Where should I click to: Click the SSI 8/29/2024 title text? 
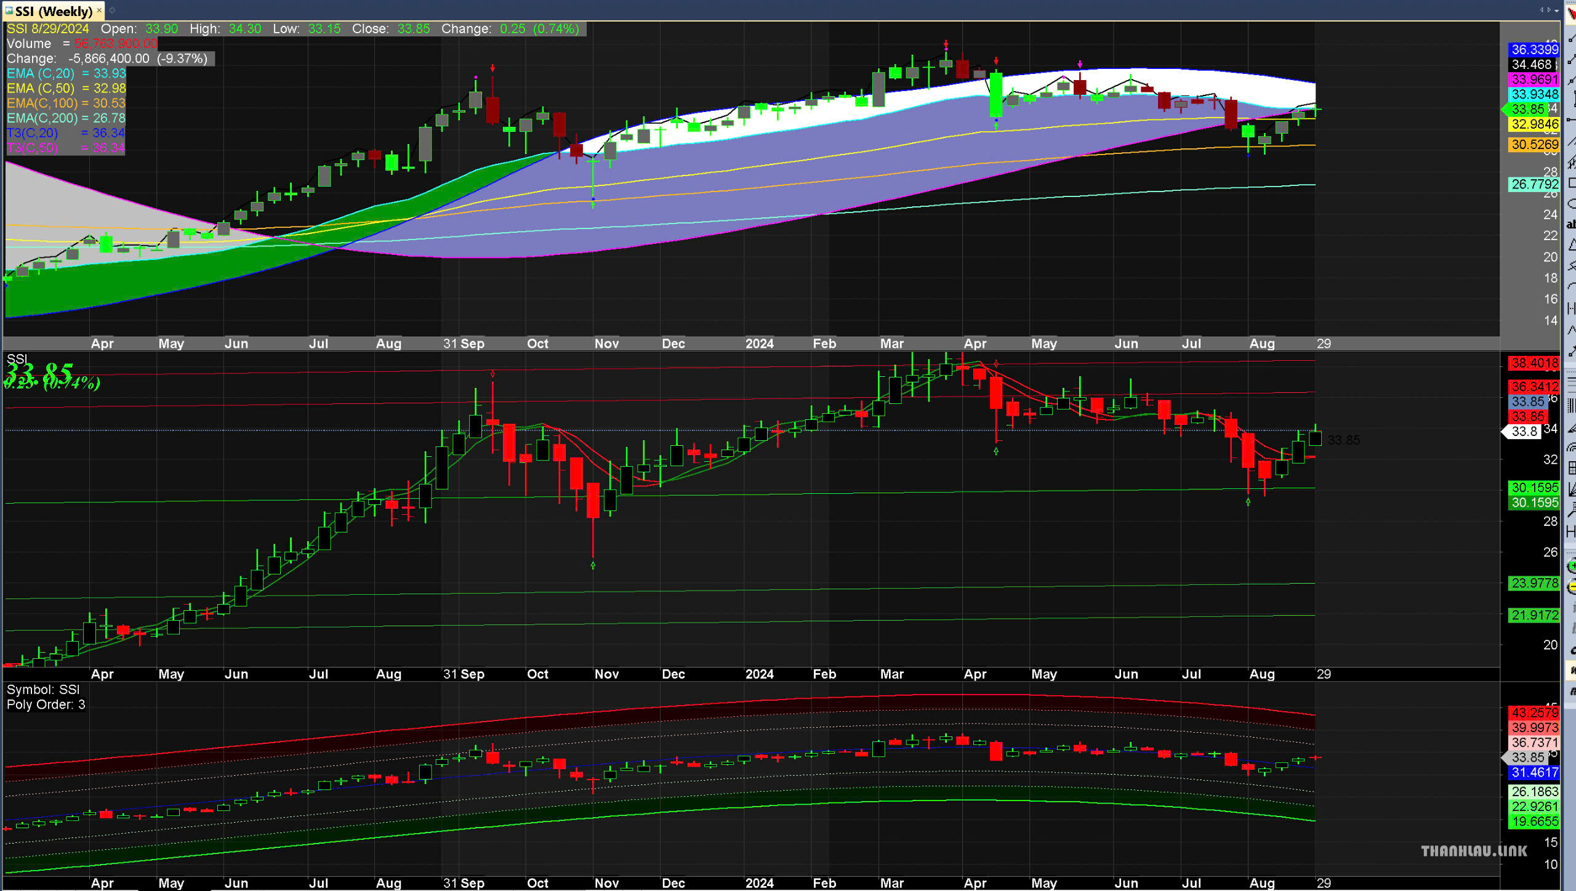(47, 29)
